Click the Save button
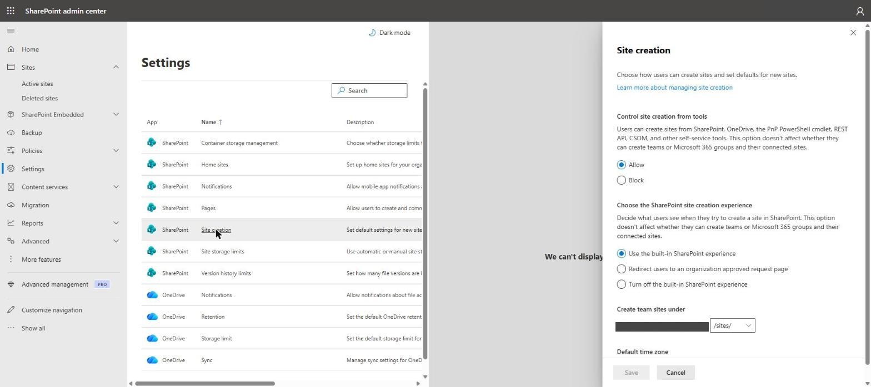 click(631, 373)
